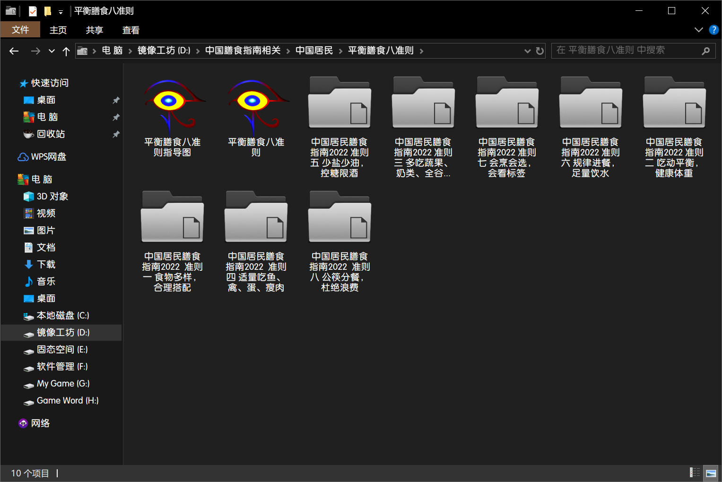Expand the recent locations dropdown
Image resolution: width=722 pixels, height=482 pixels.
[x=52, y=51]
